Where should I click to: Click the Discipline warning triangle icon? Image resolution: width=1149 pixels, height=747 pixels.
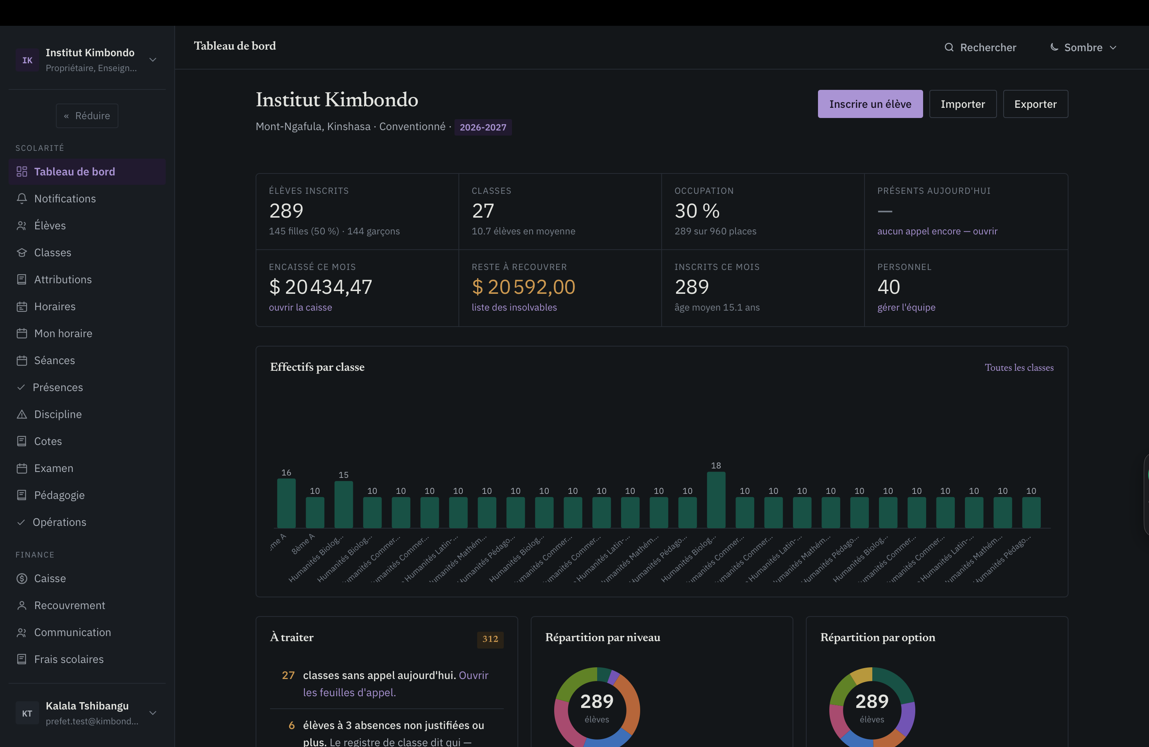coord(22,415)
